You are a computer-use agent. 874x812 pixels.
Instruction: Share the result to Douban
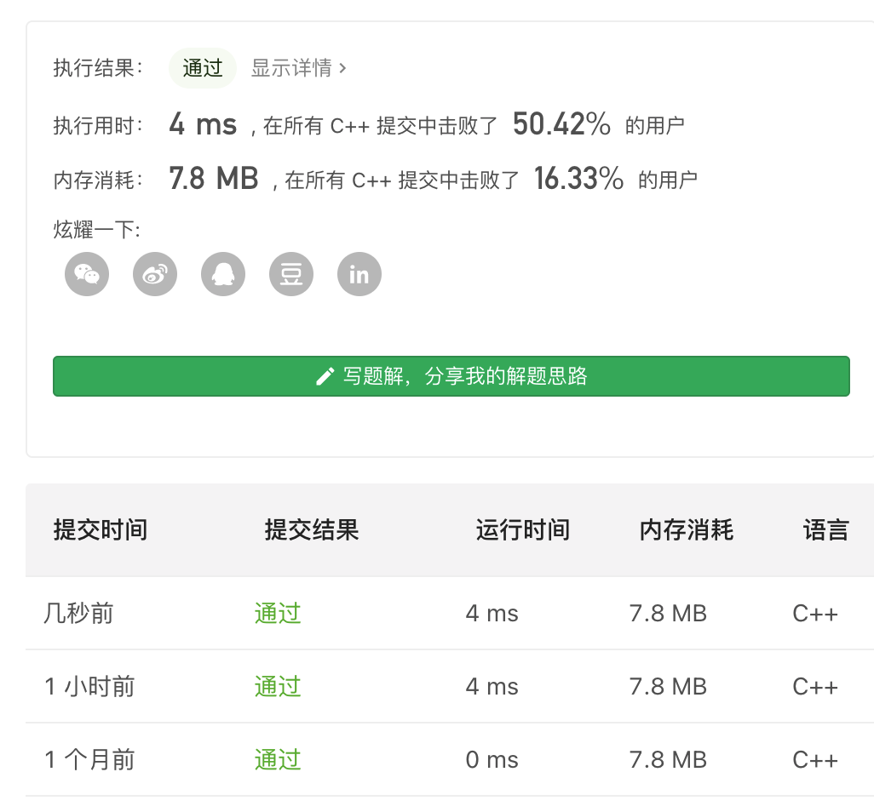pyautogui.click(x=291, y=274)
